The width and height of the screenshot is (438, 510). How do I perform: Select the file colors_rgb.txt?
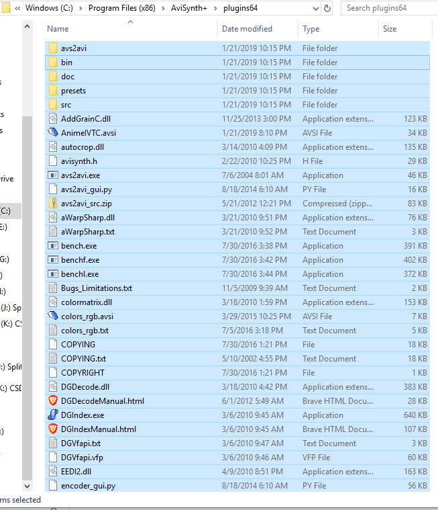click(x=85, y=331)
